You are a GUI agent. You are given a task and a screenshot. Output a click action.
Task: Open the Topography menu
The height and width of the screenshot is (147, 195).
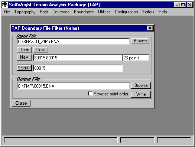coord(25,12)
